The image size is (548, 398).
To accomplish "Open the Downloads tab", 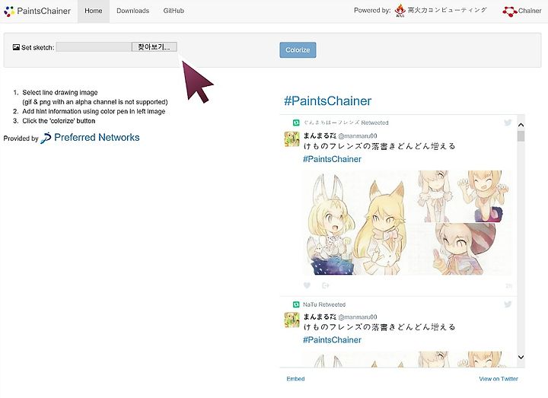I will click(132, 11).
